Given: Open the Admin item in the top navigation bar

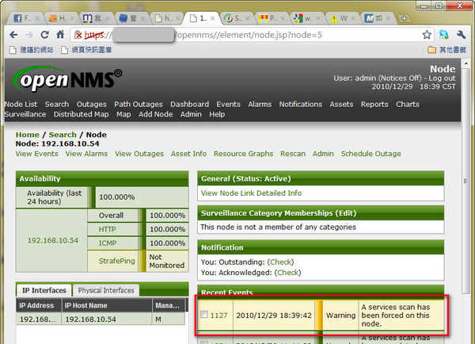Looking at the screenshot, I should click(x=191, y=114).
